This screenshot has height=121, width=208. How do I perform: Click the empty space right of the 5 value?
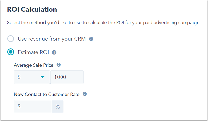click(36, 106)
